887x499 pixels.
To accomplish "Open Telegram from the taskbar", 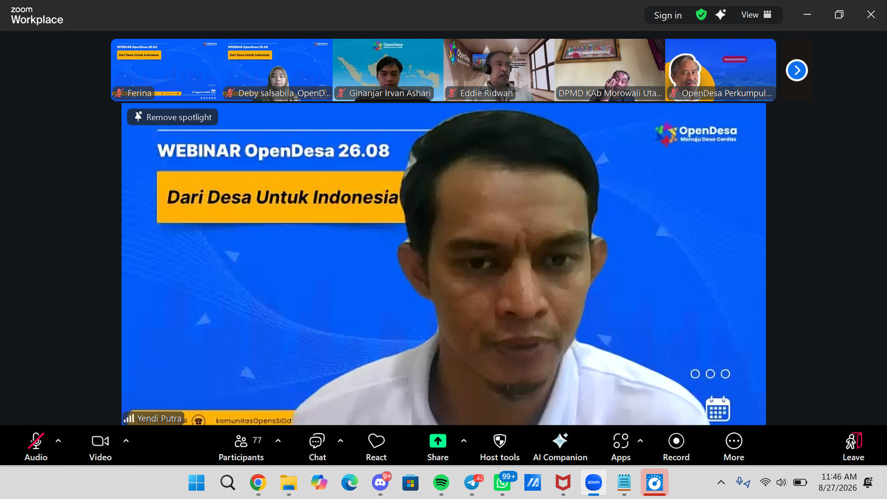I will [472, 483].
